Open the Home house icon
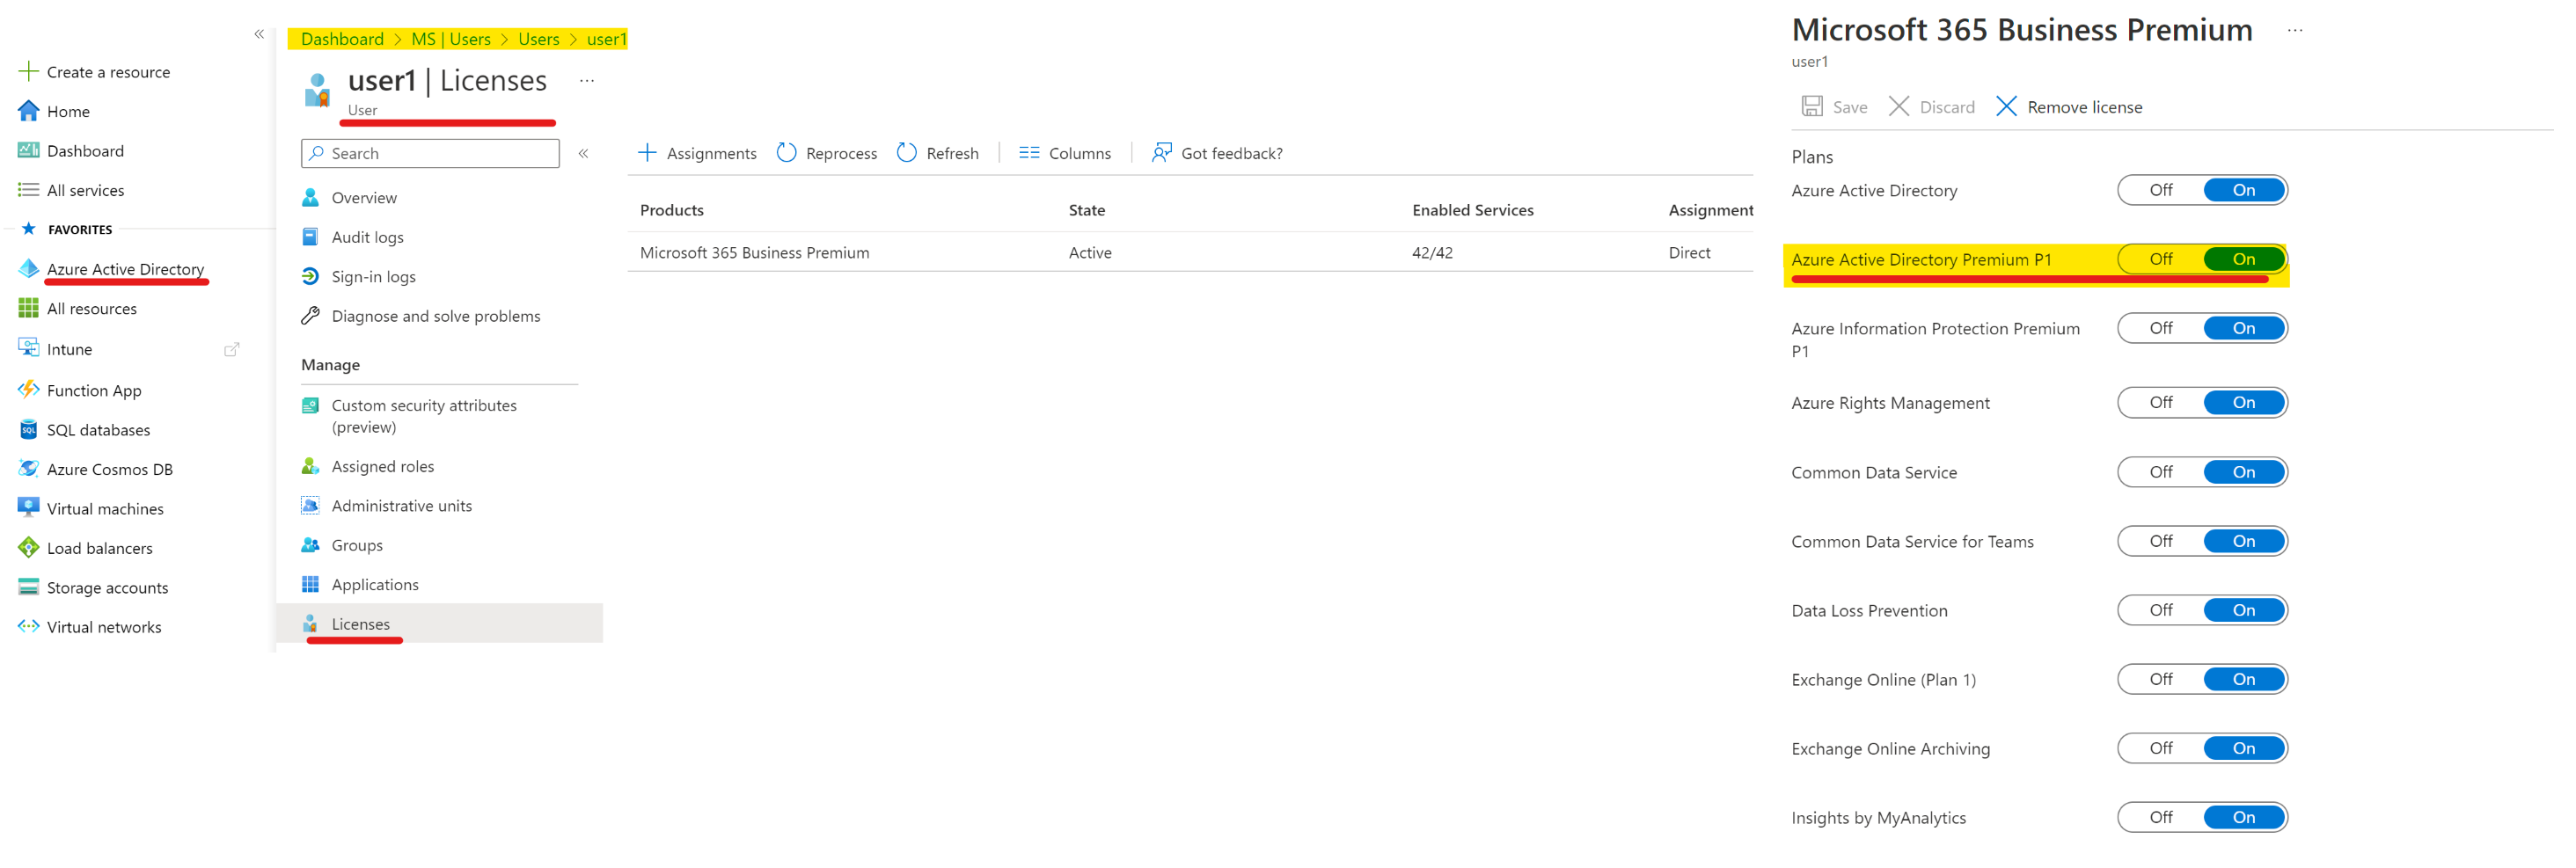This screenshot has height=868, width=2576. [28, 111]
